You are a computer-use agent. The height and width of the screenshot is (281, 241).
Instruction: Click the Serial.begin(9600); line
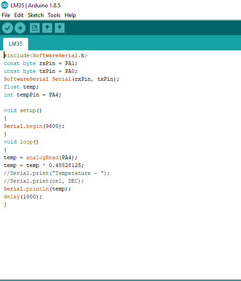click(34, 126)
